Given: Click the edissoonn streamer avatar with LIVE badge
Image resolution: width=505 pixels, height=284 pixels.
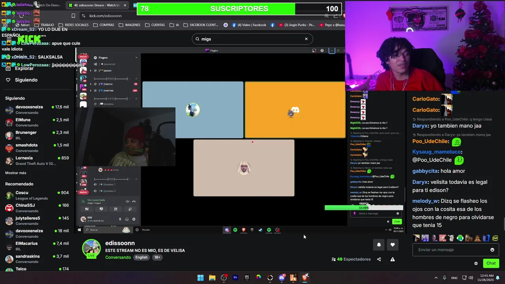Looking at the screenshot, I should (91, 248).
